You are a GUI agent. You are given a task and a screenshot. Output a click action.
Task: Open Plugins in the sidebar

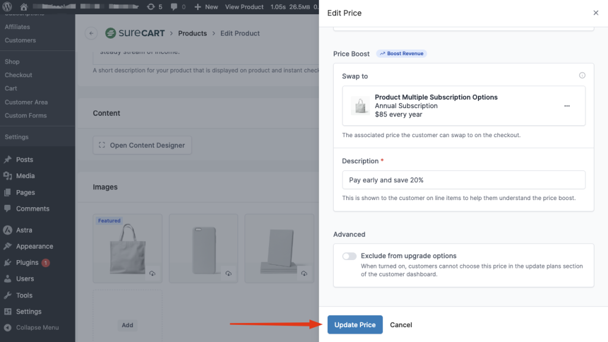coord(27,262)
